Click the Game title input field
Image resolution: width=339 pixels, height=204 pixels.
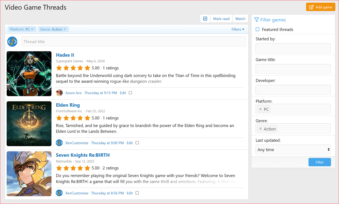(293, 69)
